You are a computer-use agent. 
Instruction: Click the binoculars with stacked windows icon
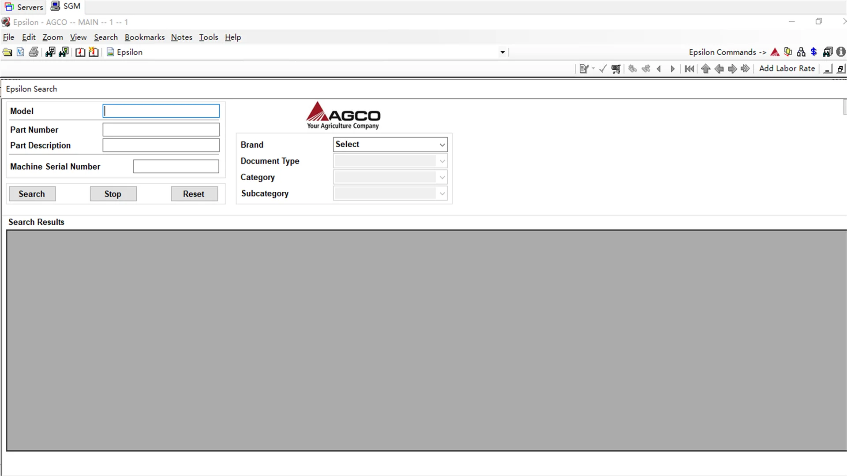828,52
